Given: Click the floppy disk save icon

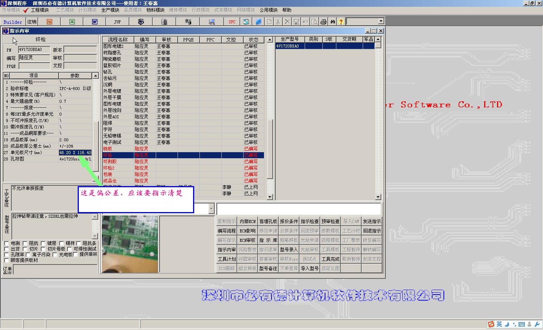Looking at the screenshot, I should point(296,22).
